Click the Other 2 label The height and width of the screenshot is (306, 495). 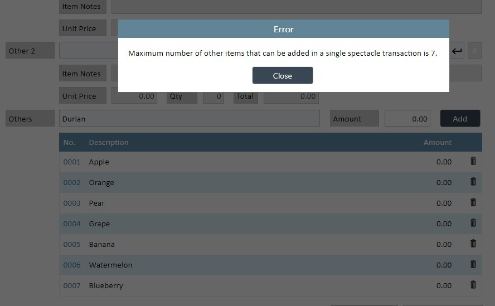pos(30,51)
